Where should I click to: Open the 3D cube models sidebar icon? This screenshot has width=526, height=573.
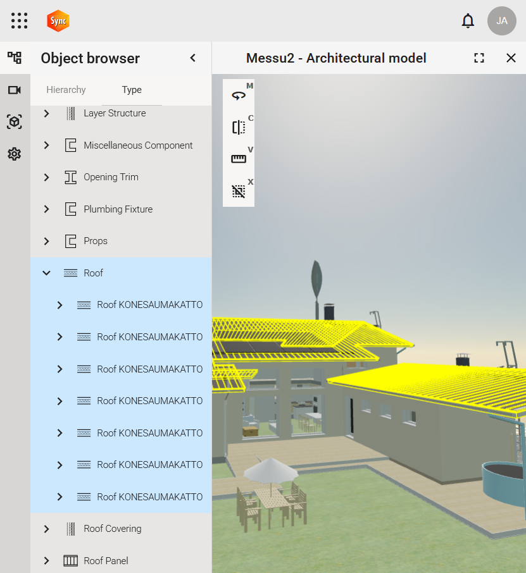point(15,121)
